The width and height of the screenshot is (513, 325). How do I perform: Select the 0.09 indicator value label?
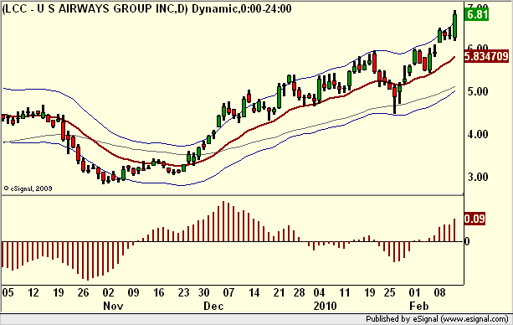point(475,219)
